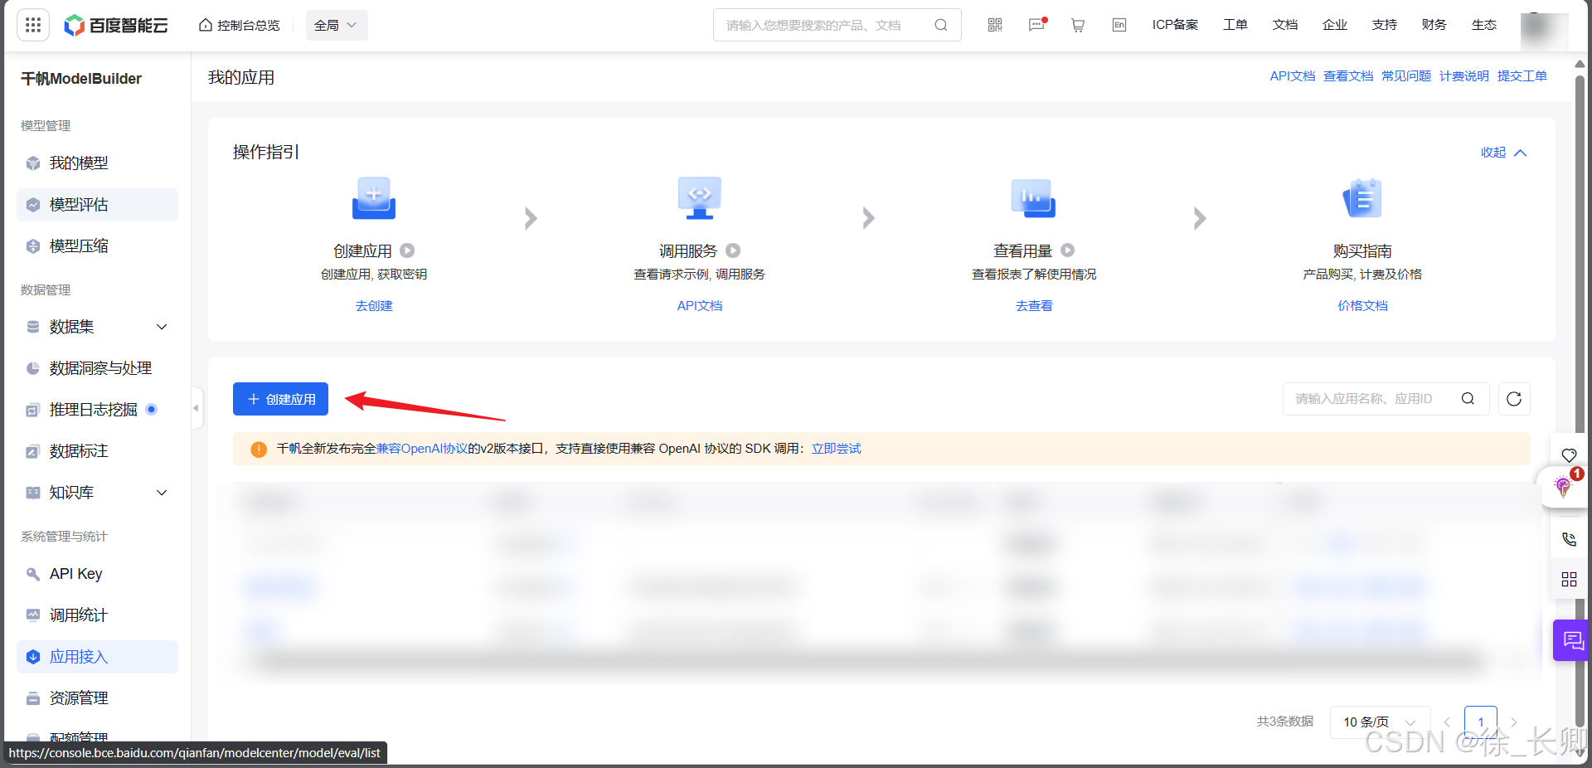
Task: Click the 创建应用 guide illustration icon
Action: pyautogui.click(x=374, y=198)
